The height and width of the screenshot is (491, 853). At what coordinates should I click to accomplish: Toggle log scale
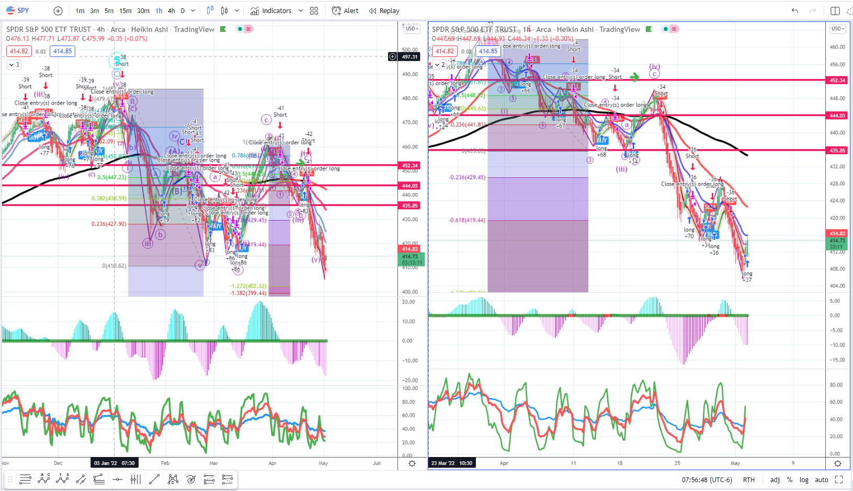(x=804, y=479)
